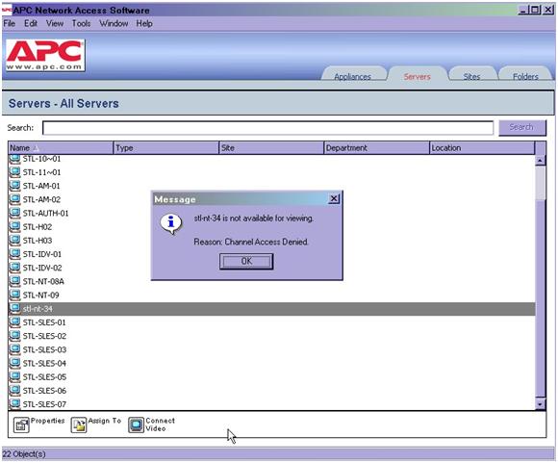The width and height of the screenshot is (558, 463).
Task: Click the Search button
Action: click(x=521, y=127)
